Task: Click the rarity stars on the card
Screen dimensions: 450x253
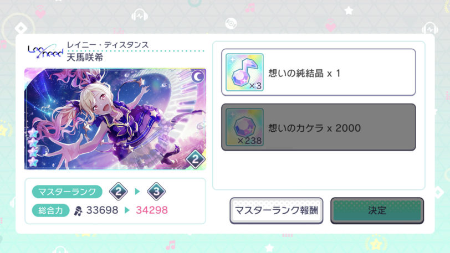Action: click(x=33, y=147)
